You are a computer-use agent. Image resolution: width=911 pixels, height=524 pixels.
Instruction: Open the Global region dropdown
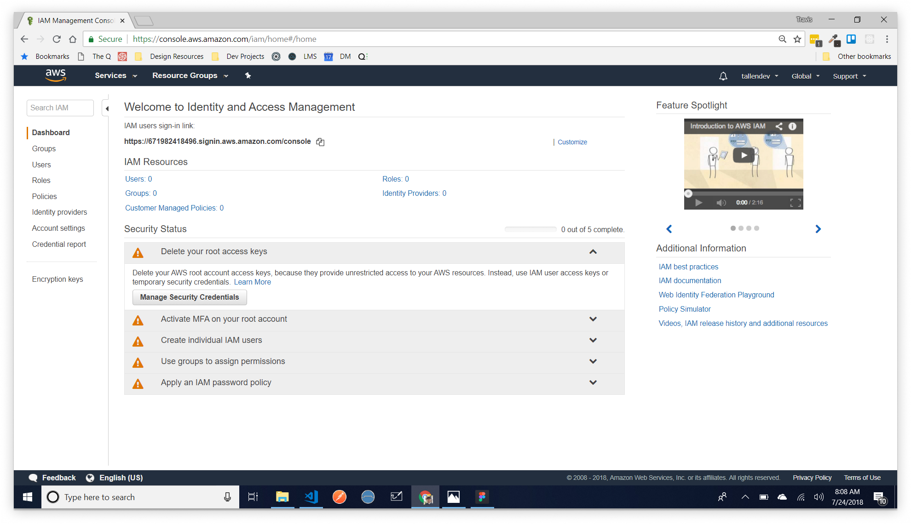click(805, 76)
